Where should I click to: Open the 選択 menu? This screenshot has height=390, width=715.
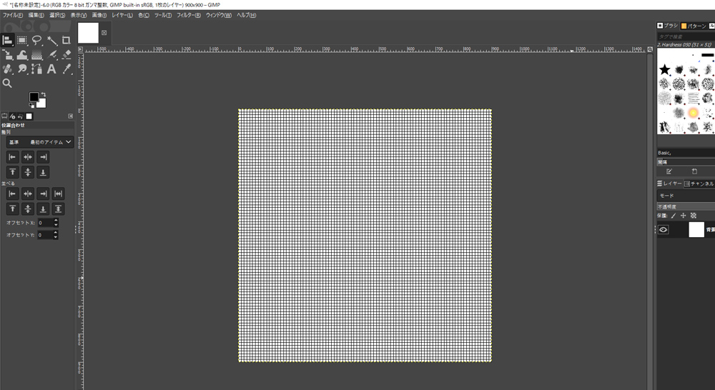pos(57,15)
